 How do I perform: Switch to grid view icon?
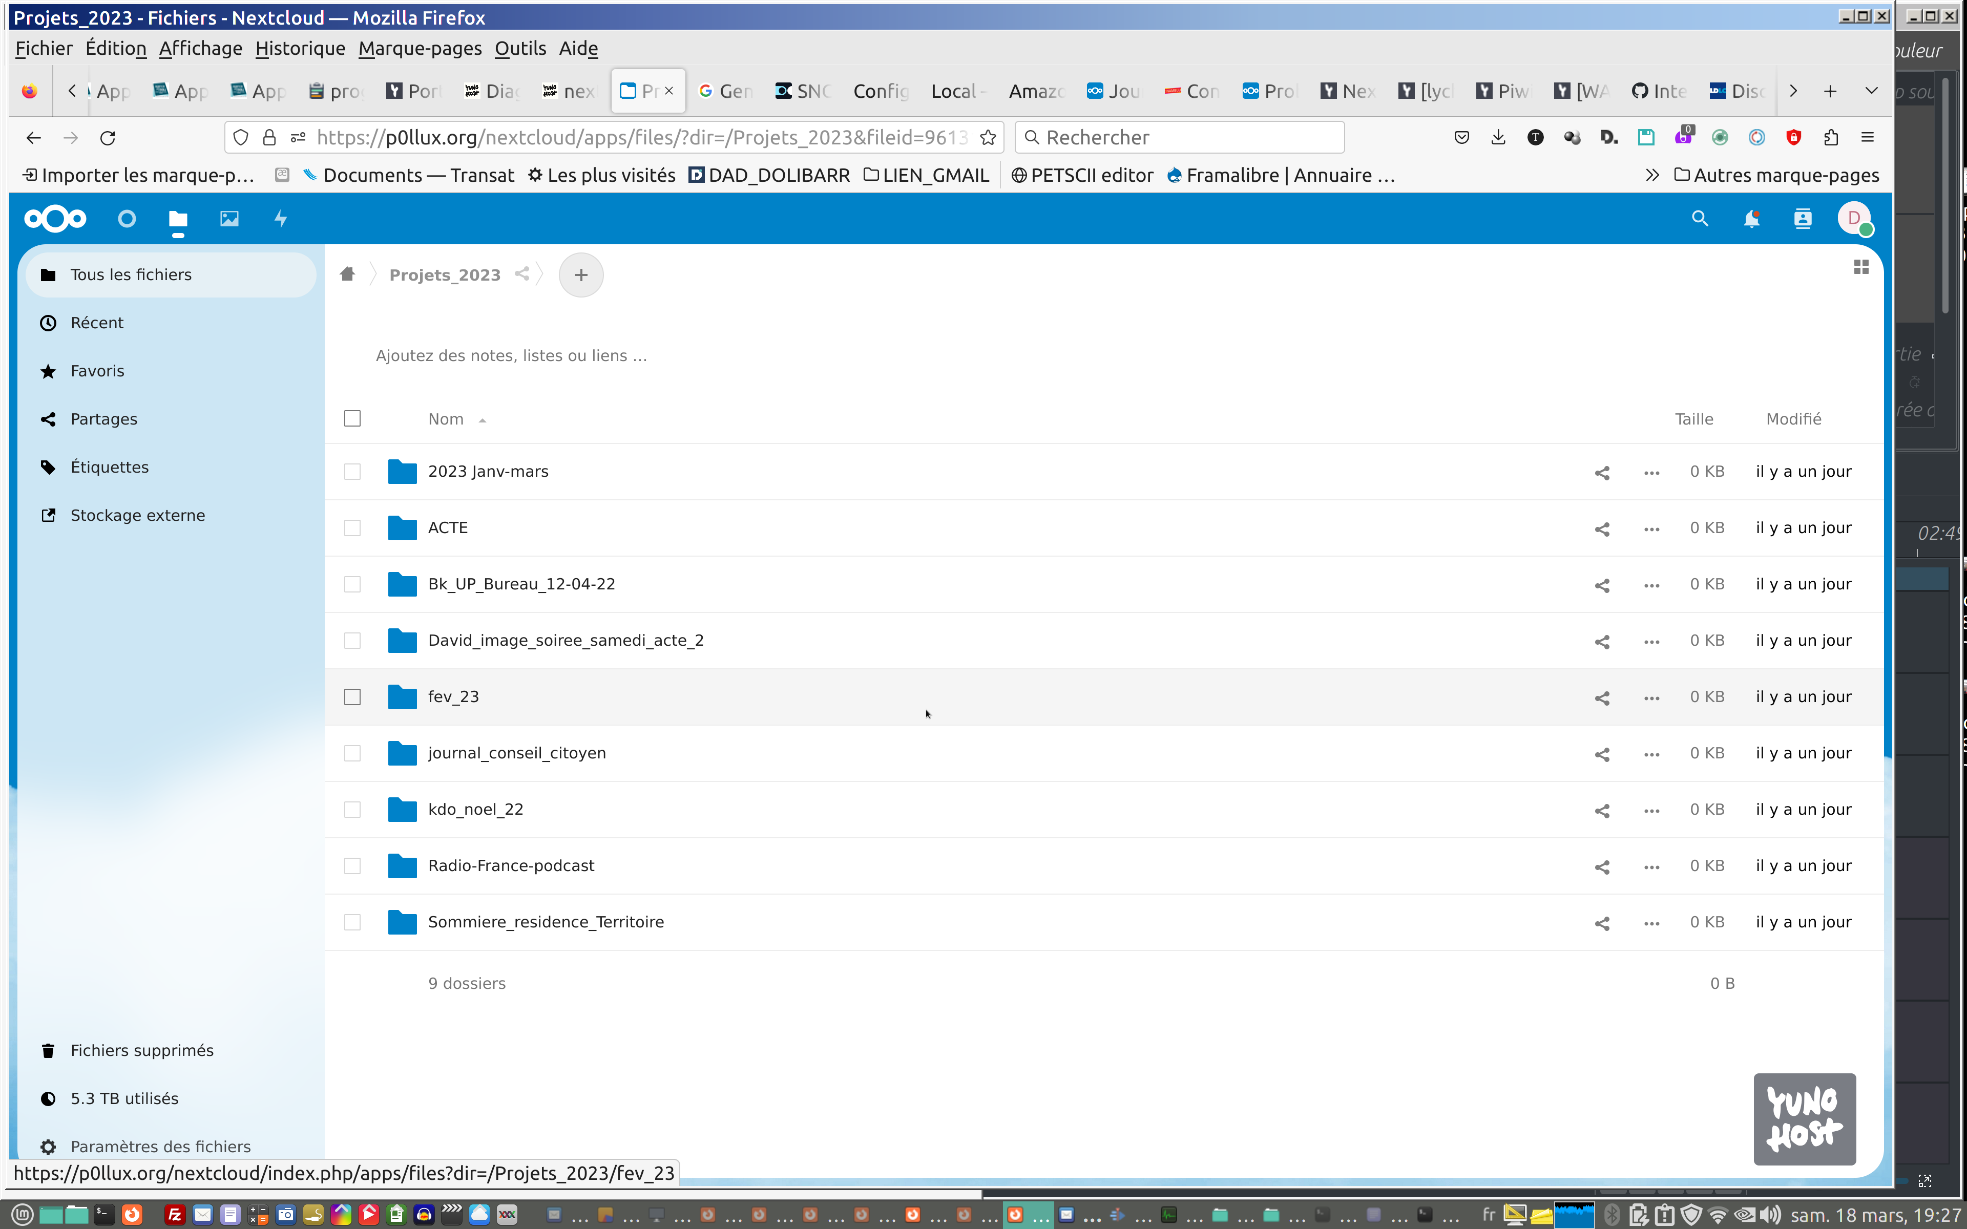coord(1860,267)
